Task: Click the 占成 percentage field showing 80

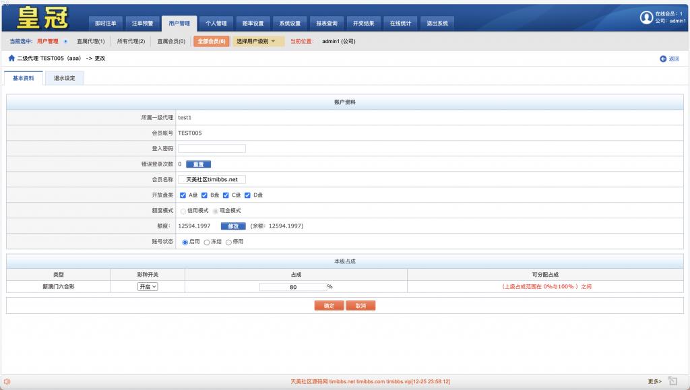Action: (x=293, y=287)
